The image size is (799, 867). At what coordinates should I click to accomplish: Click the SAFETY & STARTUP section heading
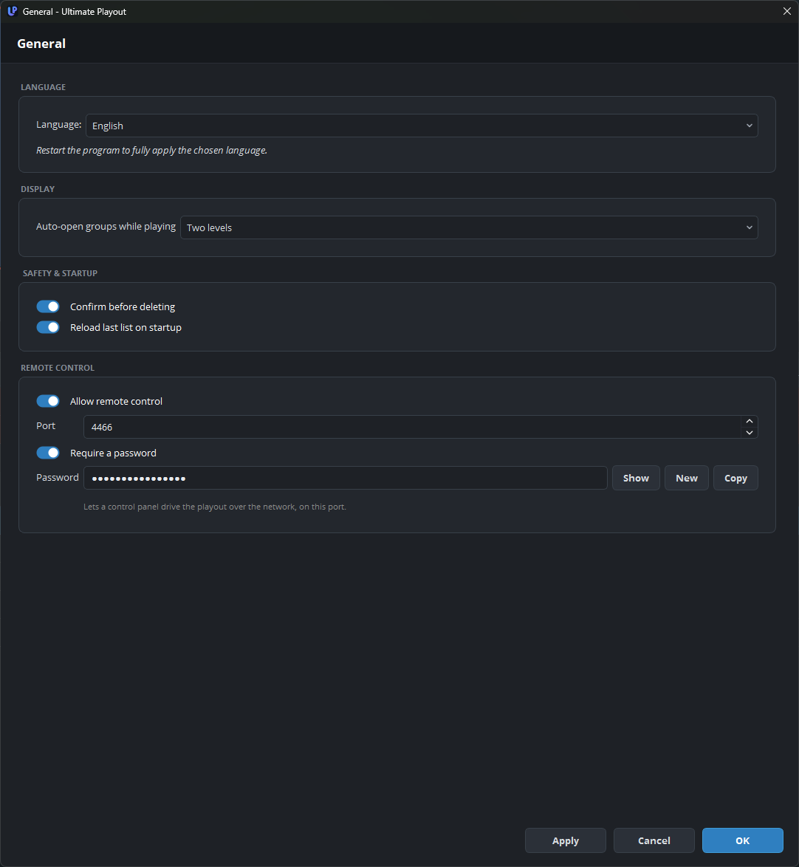[60, 273]
